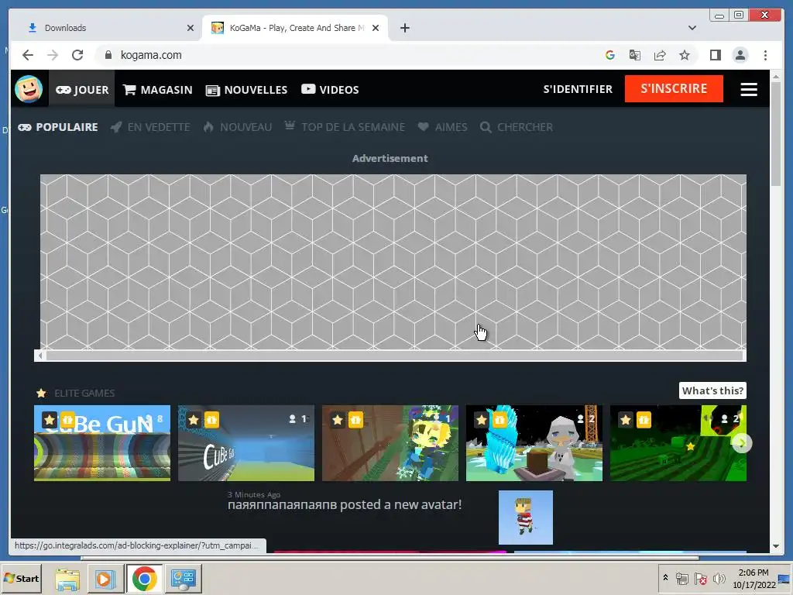This screenshot has height=595, width=793.
Task: Click the posted a new avatar notification text
Action: pos(345,504)
